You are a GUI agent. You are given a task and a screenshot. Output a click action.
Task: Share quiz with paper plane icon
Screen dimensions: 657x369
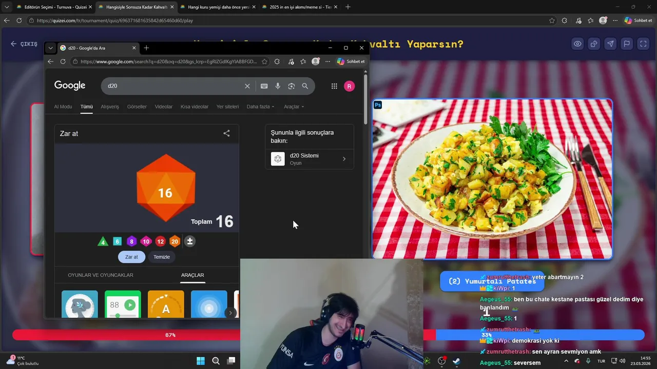(x=610, y=44)
